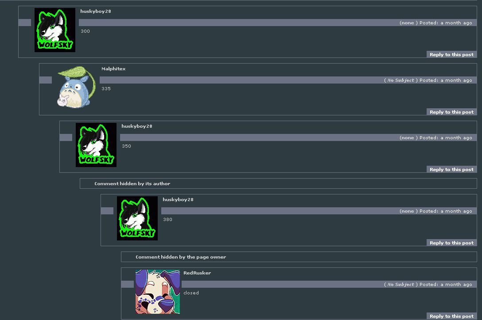Select the comment hidden by the page owner
482x320 pixels.
click(299, 257)
